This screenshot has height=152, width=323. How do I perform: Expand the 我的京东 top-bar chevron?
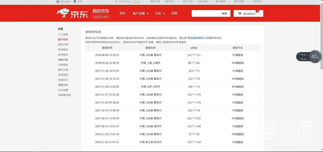point(177,2)
